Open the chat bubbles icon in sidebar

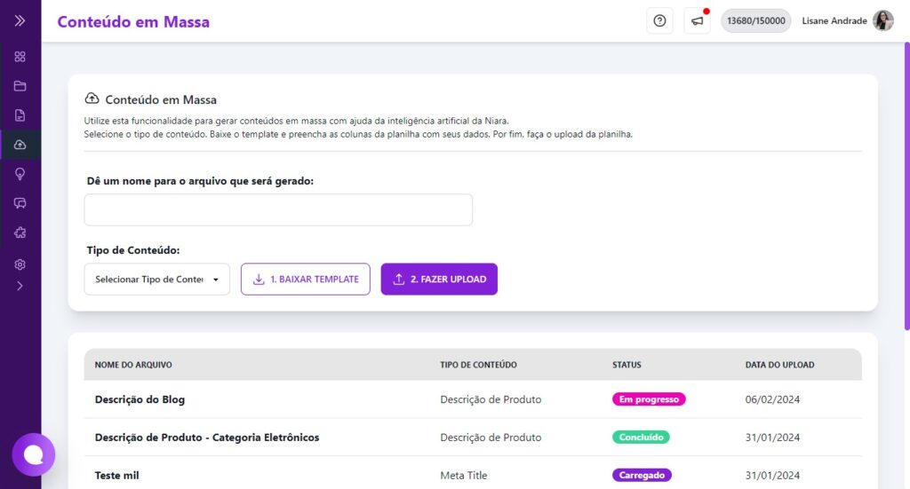coord(20,203)
